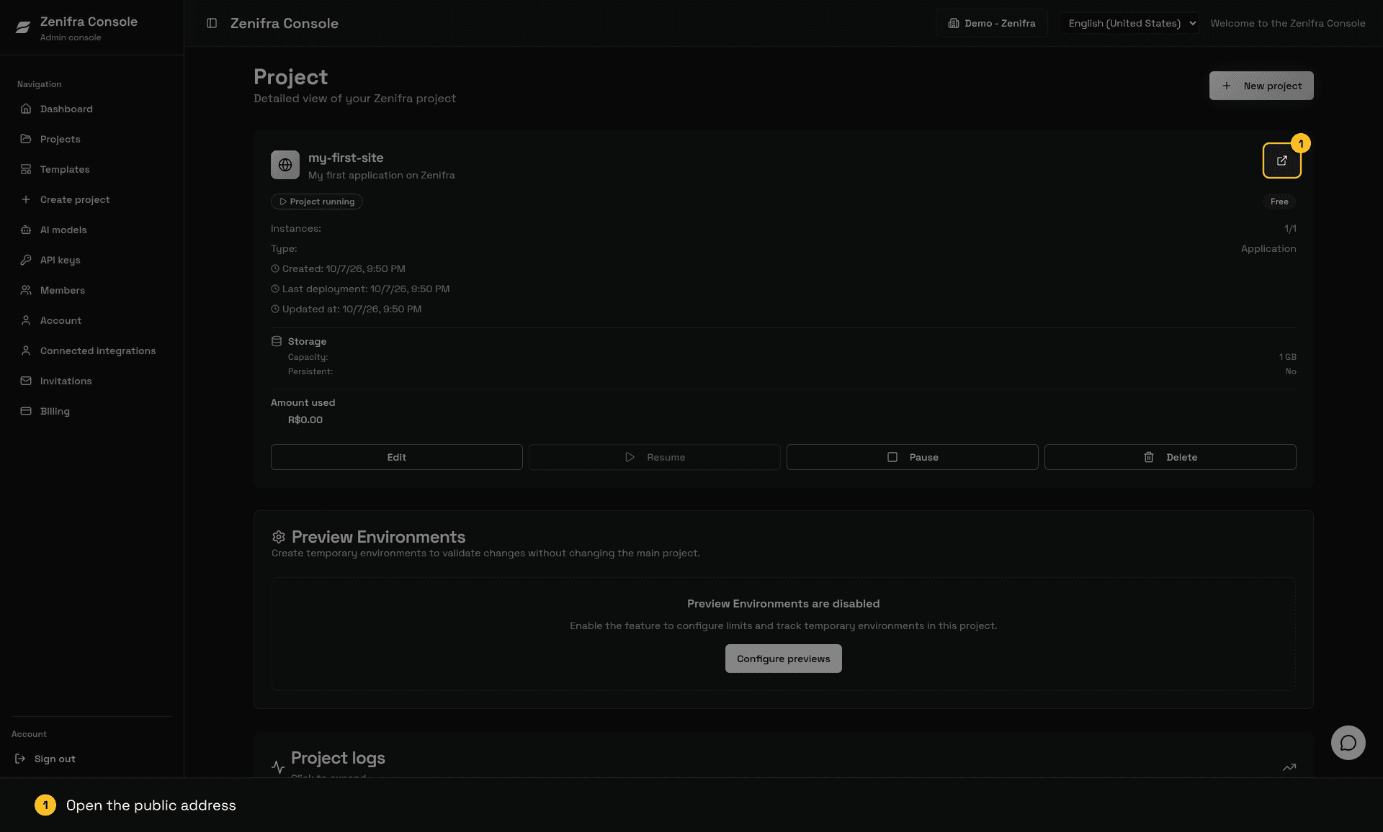Click 'Preview Environments are disabled' heading

point(783,603)
